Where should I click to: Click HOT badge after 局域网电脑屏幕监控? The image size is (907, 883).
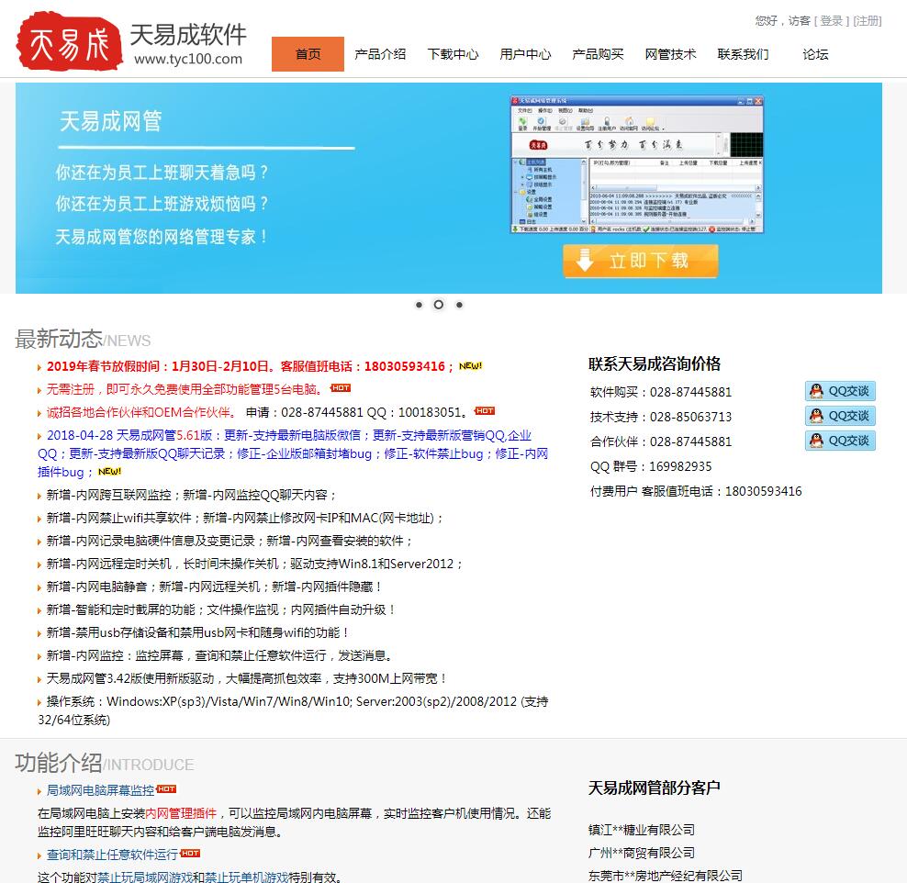[166, 788]
